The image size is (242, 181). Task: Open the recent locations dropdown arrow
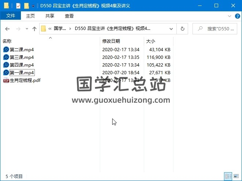pyautogui.click(x=26, y=29)
